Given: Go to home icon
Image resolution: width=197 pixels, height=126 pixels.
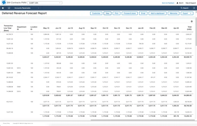Looking at the screenshot, I should point(9,8).
